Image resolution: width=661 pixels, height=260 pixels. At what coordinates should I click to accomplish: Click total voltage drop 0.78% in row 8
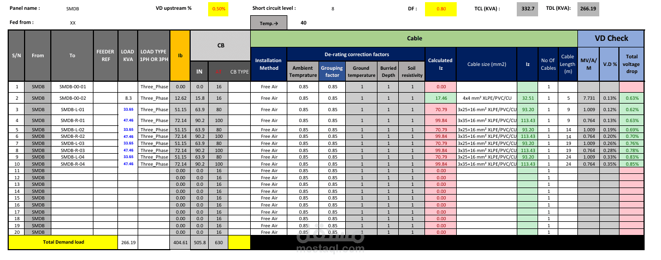(632, 150)
